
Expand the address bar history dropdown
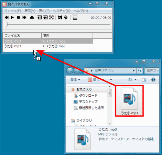point(133,71)
